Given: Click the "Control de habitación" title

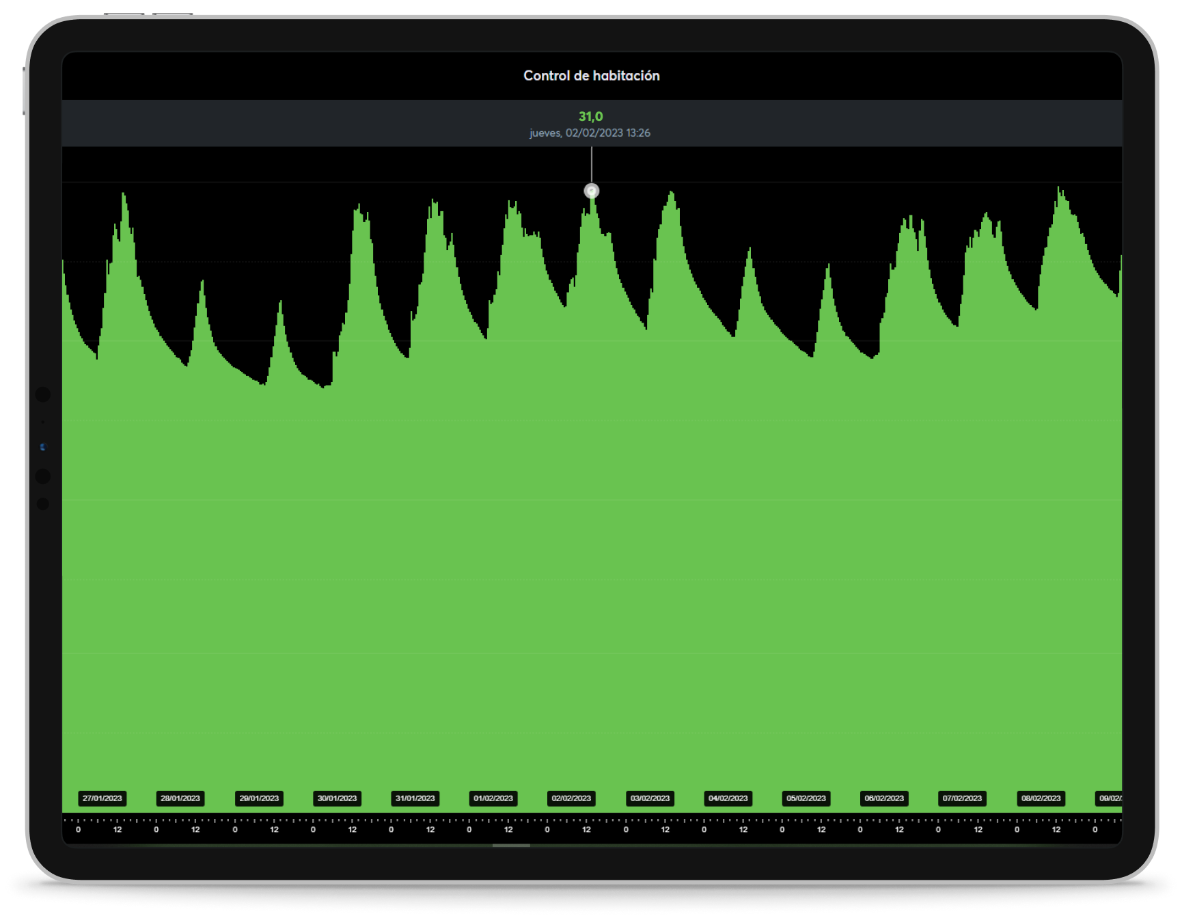Looking at the screenshot, I should tap(592, 76).
